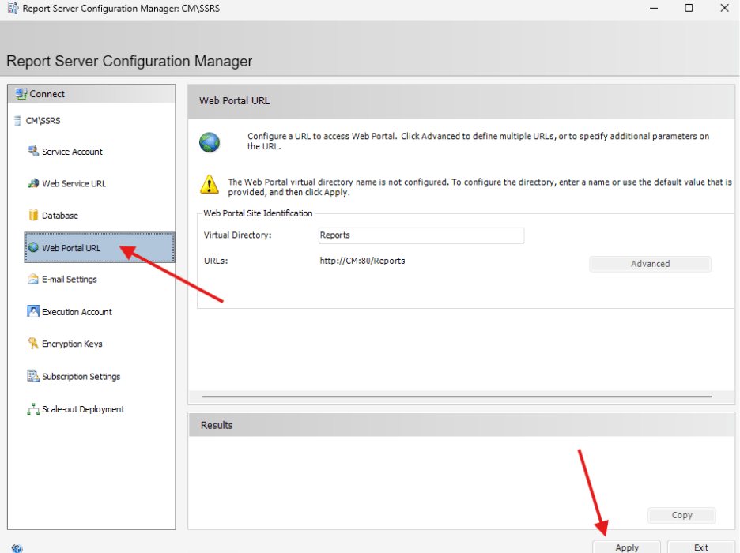Click inside the Virtual Directory text field
740x553 pixels.
click(x=420, y=235)
